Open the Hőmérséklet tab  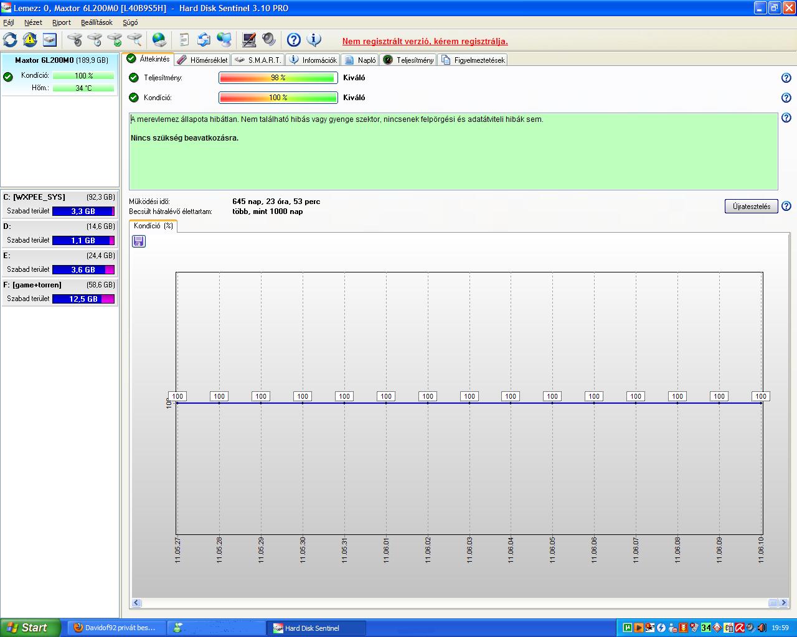tap(203, 60)
